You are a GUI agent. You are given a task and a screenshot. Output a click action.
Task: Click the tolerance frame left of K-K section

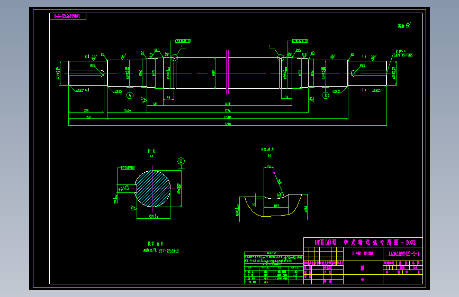[x=128, y=168]
